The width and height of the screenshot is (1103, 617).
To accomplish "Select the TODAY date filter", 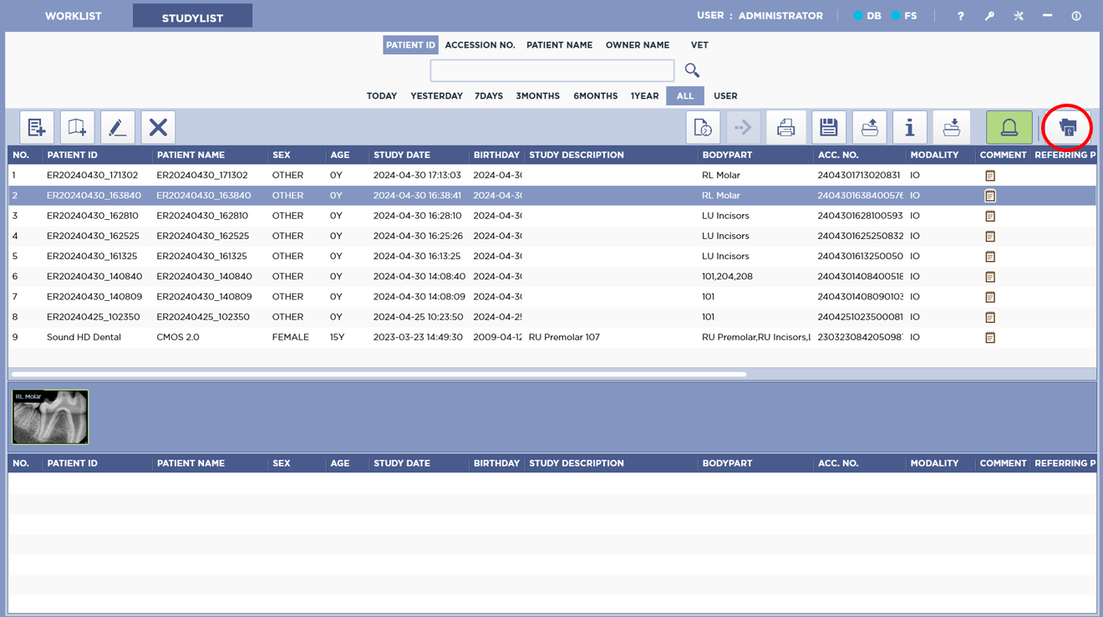I will [382, 96].
